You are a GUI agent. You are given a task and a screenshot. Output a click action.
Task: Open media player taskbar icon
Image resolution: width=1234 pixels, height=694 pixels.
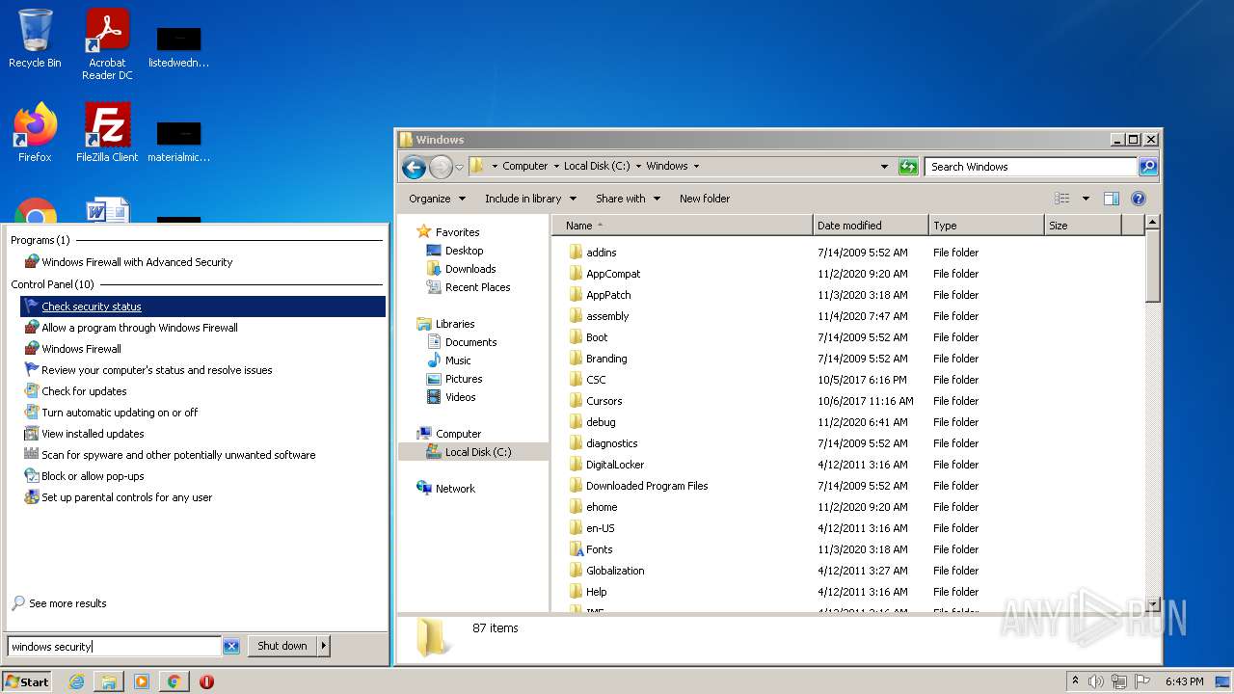142,681
